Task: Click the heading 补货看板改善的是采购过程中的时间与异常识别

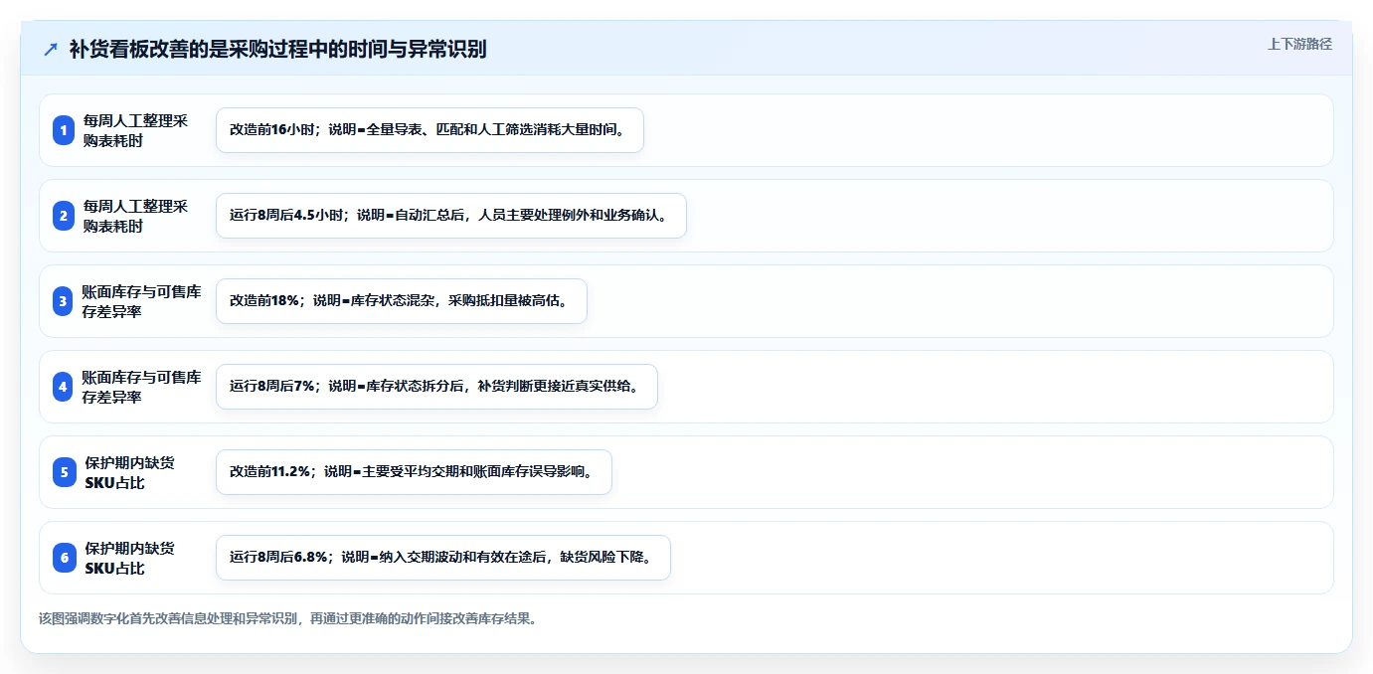Action: point(277,49)
